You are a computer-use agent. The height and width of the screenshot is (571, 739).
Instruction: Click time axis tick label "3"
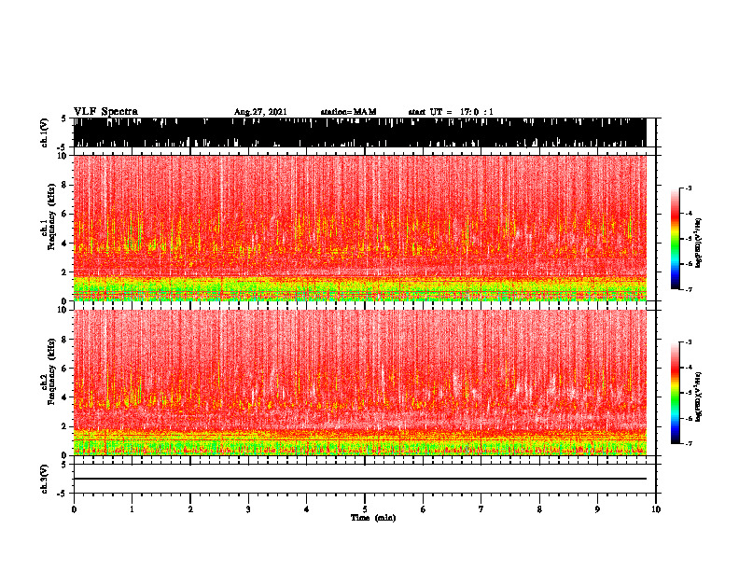[248, 509]
